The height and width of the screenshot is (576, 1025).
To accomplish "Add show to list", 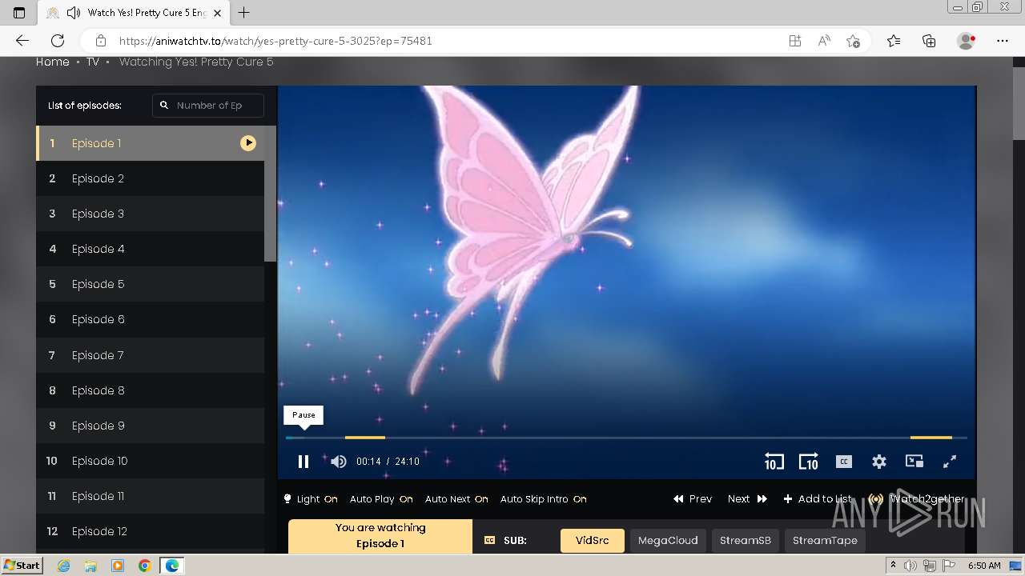I will pyautogui.click(x=818, y=499).
